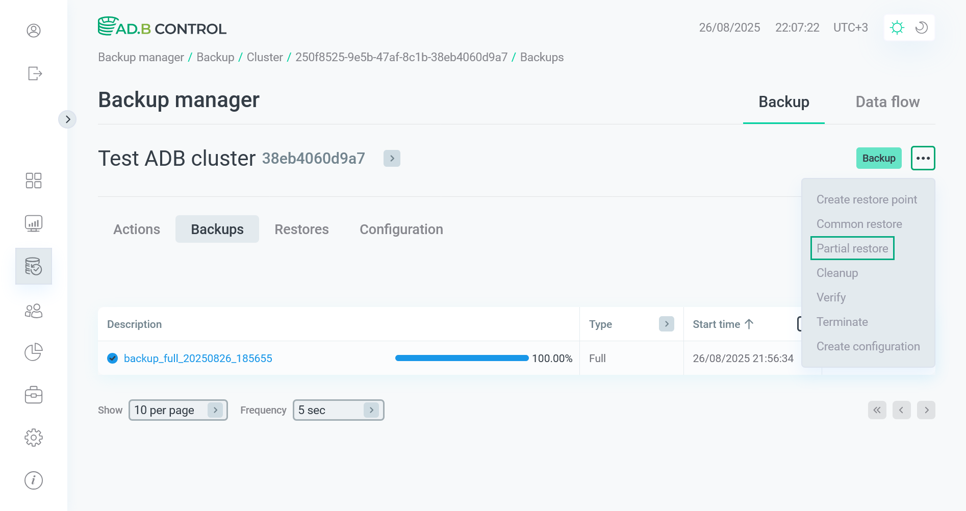The height and width of the screenshot is (511, 966).
Task: Open the monitoring chart icon
Action: click(x=34, y=223)
